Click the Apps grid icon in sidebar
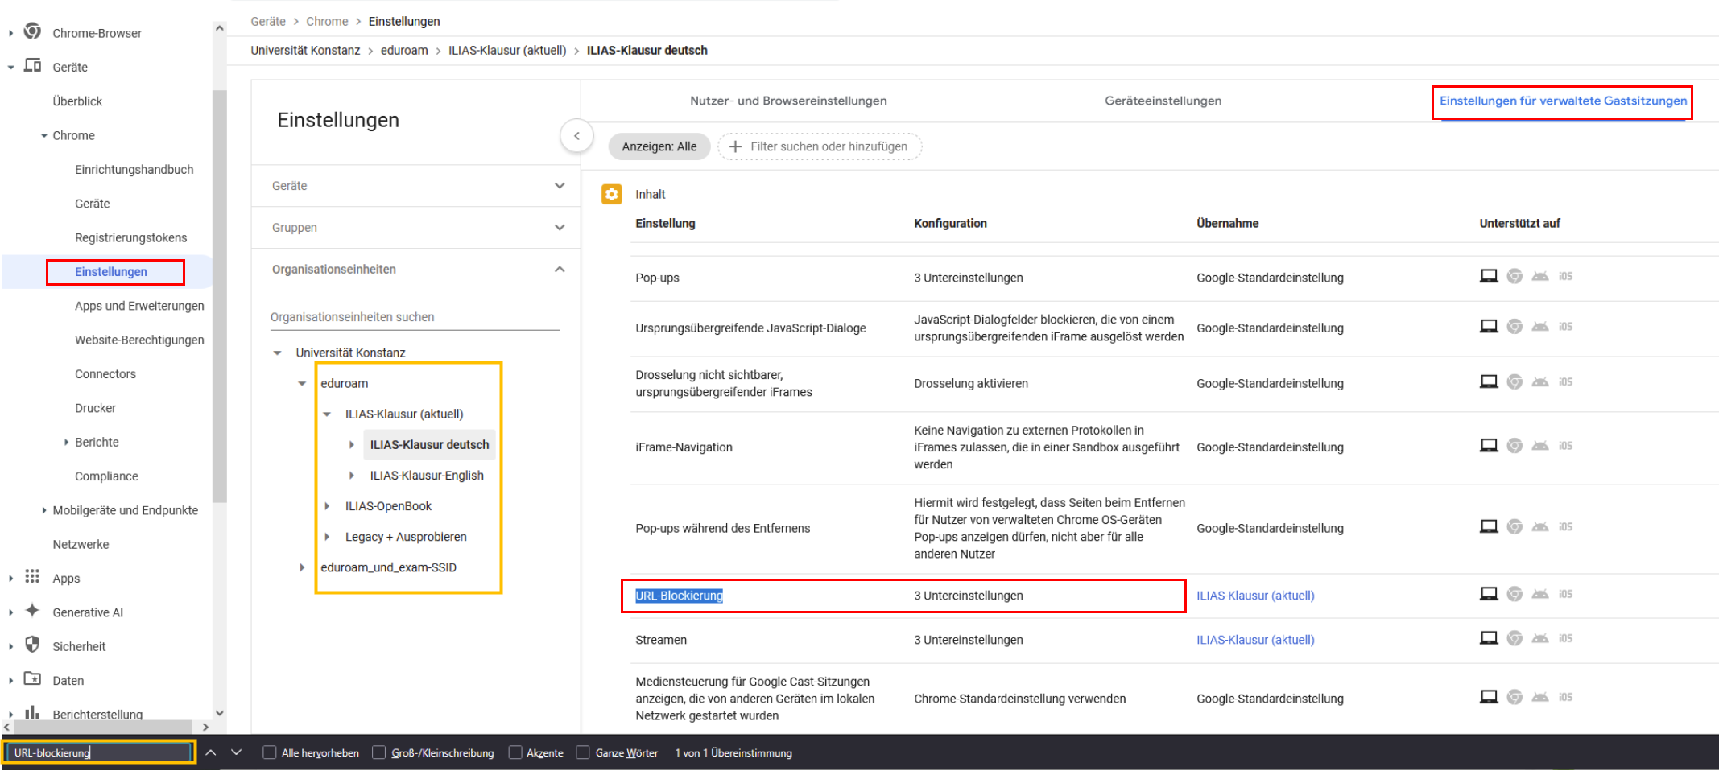The height and width of the screenshot is (771, 1719). pyautogui.click(x=32, y=576)
